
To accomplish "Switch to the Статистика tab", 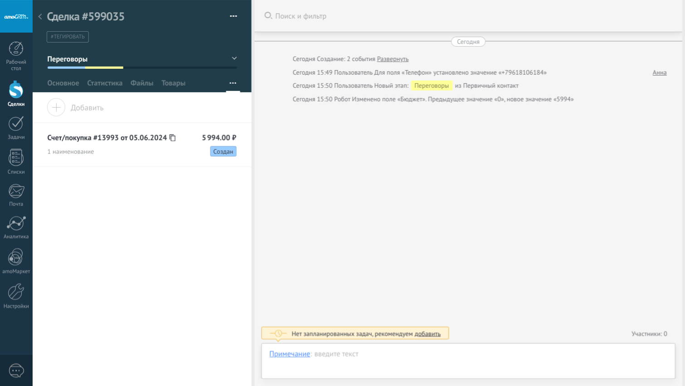I will 105,83.
